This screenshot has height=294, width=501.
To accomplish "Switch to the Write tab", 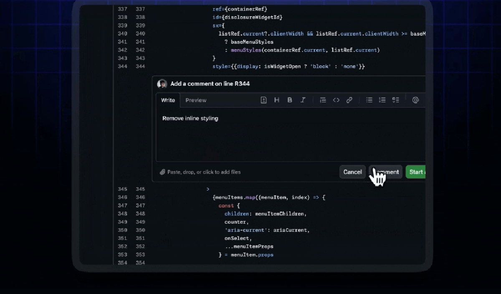I will 168,100.
